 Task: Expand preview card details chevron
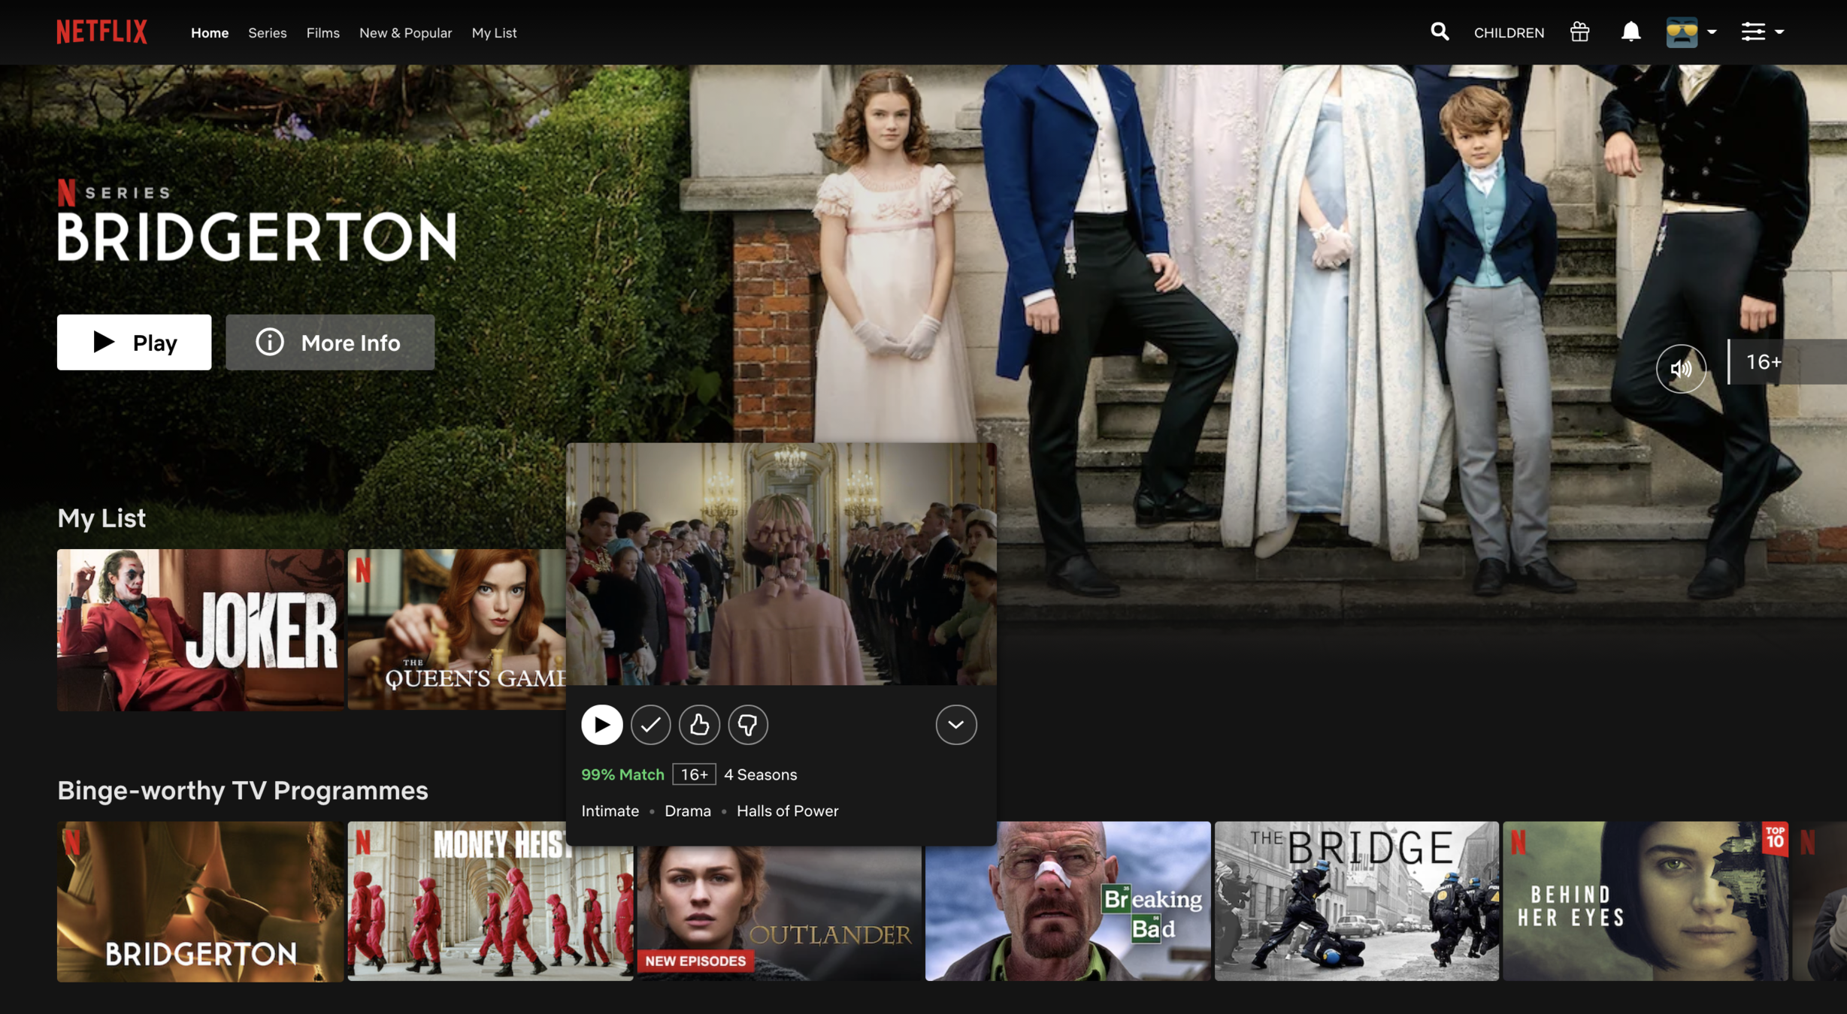tap(955, 725)
